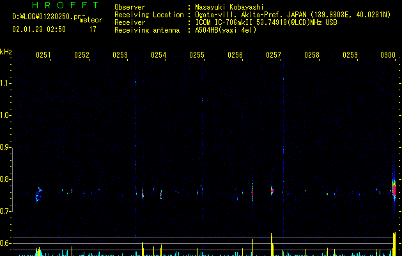Select observer name Masayuki Kobayashi
This screenshot has height=256, width=402.
pos(229,7)
